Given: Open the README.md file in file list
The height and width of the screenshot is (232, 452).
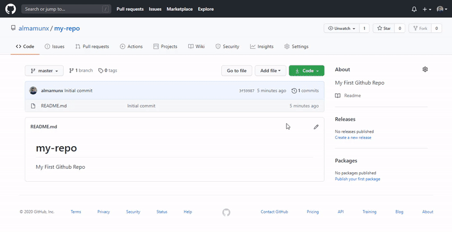Looking at the screenshot, I should click(x=54, y=106).
